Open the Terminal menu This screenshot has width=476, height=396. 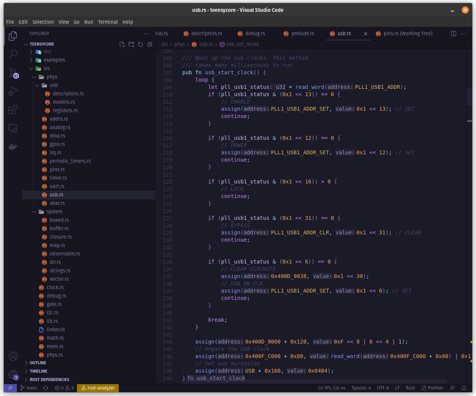coord(108,22)
